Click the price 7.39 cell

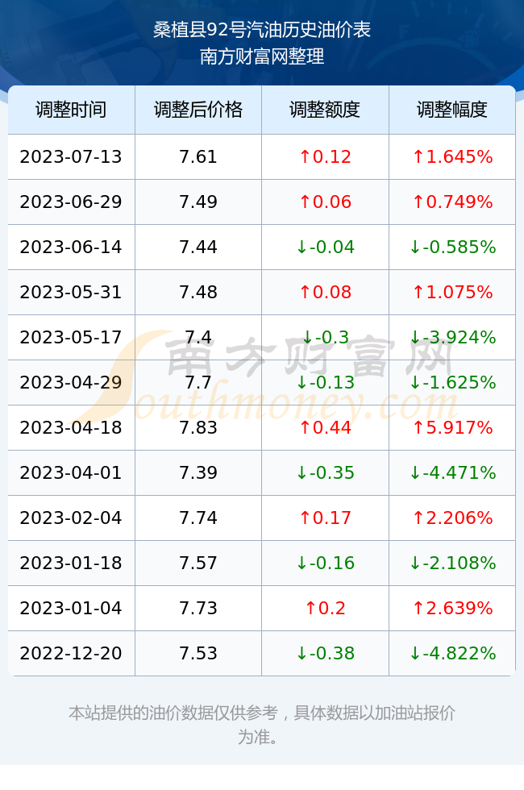(x=198, y=472)
